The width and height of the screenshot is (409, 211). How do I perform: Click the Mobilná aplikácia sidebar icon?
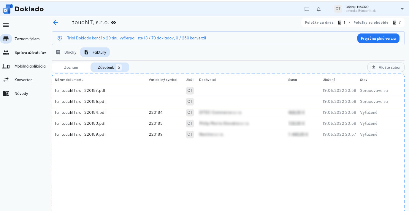(6, 66)
